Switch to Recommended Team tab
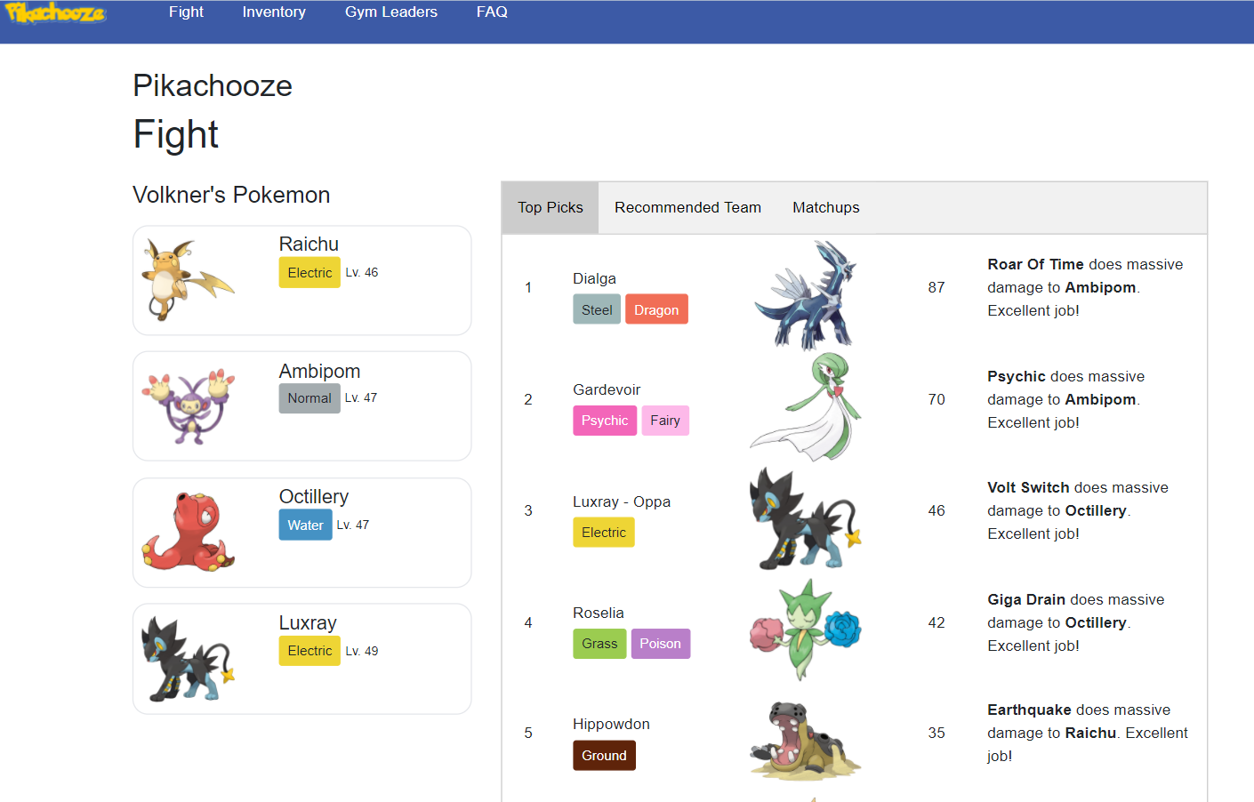The height and width of the screenshot is (802, 1254). point(687,207)
